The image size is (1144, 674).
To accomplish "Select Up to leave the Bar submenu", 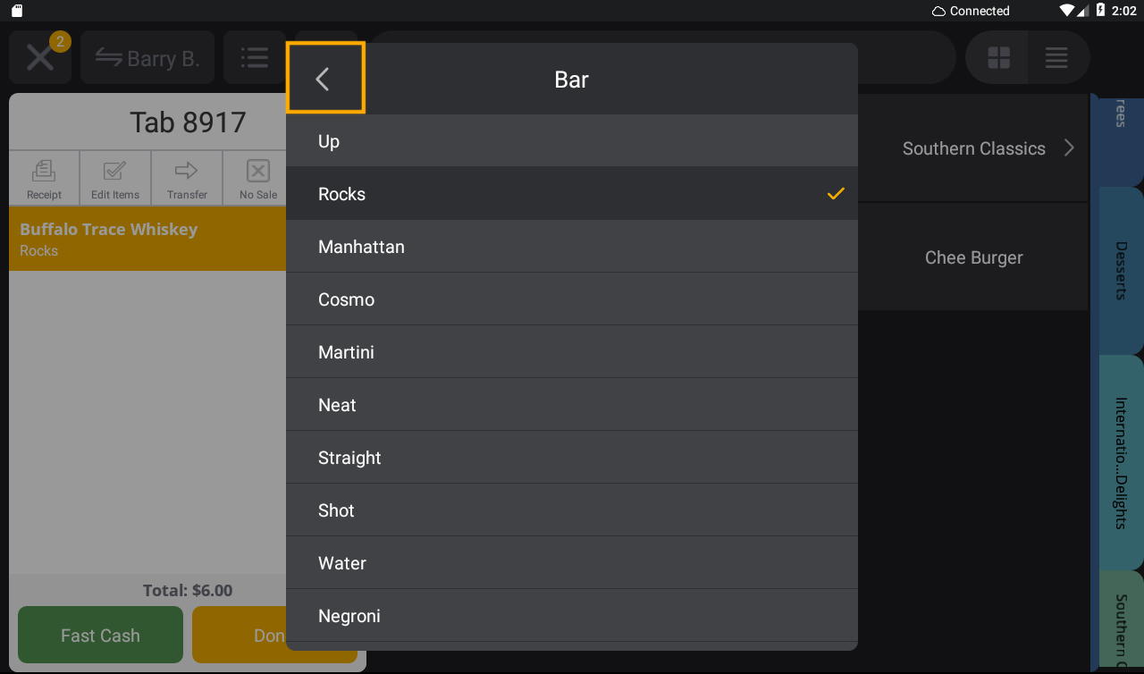I will click(572, 140).
